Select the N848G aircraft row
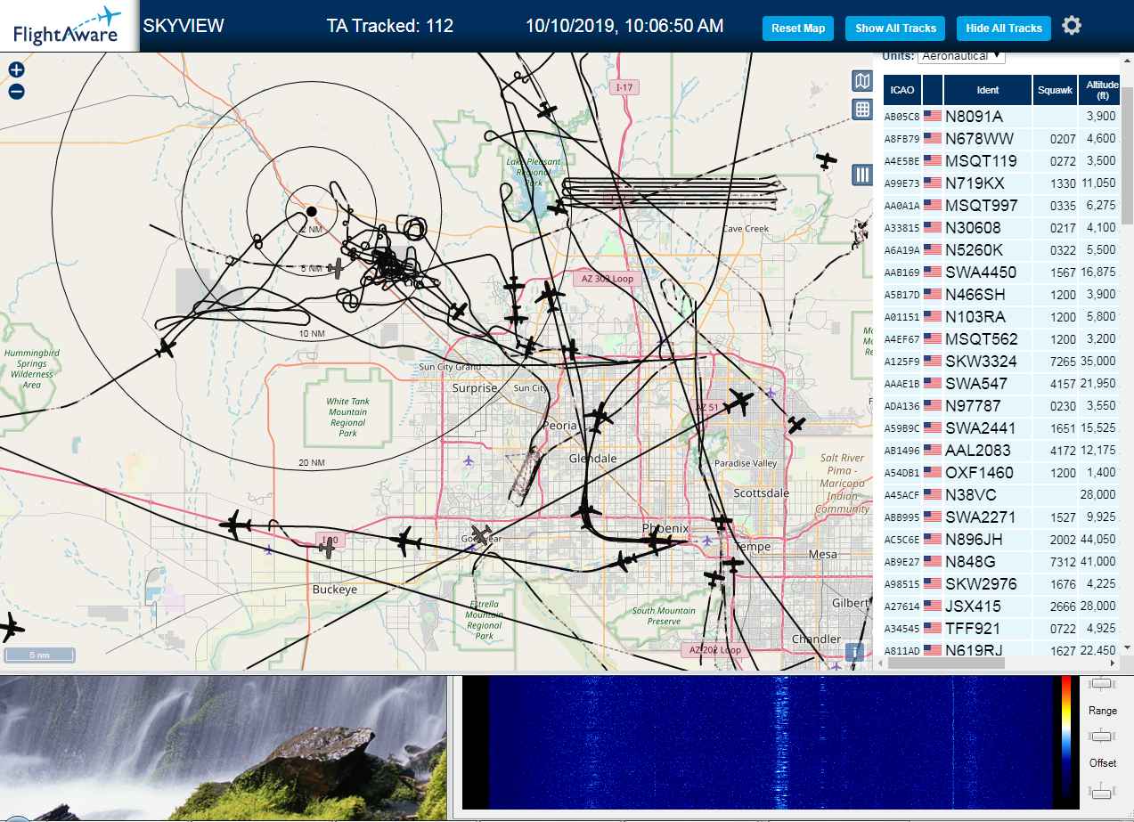The height and width of the screenshot is (822, 1134). coord(1002,561)
